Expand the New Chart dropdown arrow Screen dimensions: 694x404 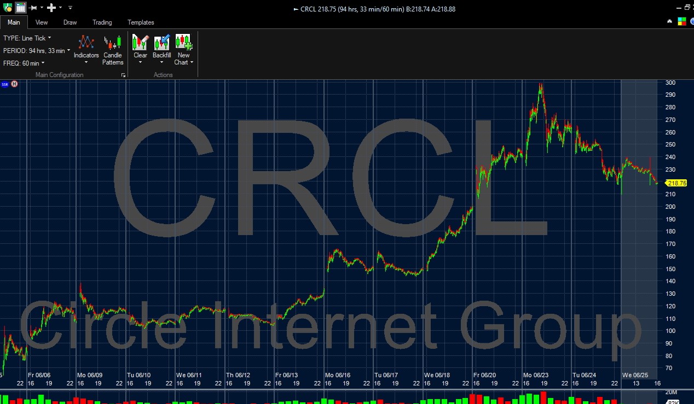192,62
